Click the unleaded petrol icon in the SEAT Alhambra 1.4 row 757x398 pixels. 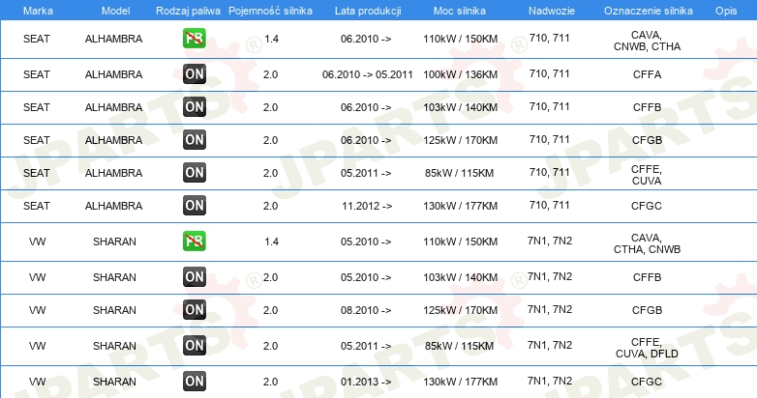point(194,39)
